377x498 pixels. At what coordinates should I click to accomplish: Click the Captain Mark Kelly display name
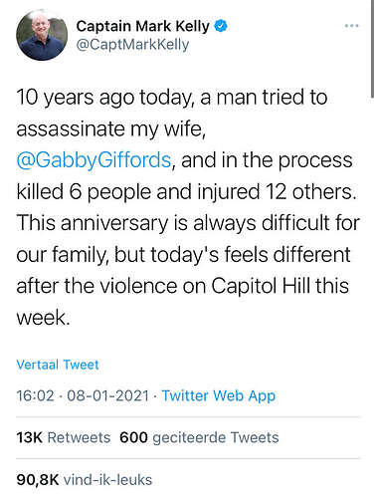[x=142, y=26]
